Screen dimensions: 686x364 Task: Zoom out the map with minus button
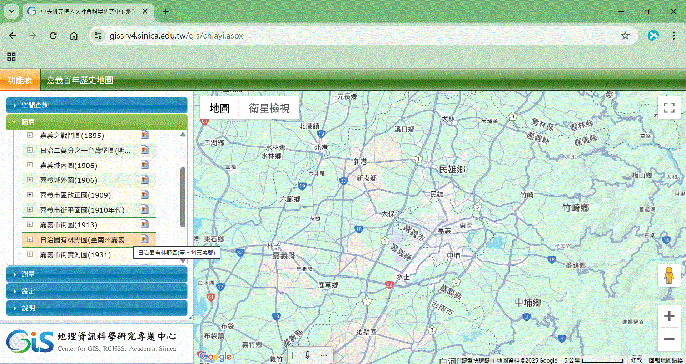click(x=669, y=339)
